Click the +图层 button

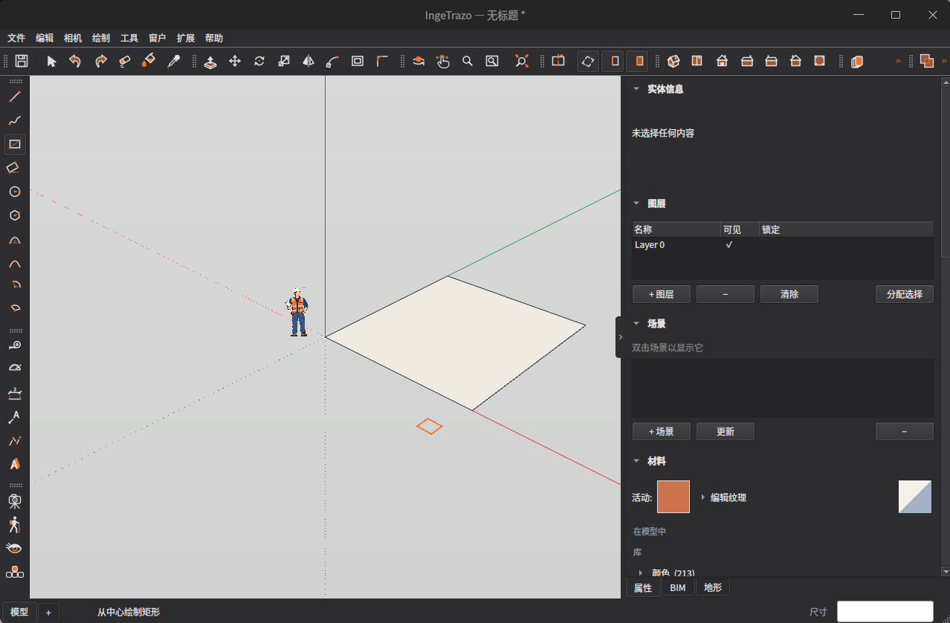[x=662, y=294]
